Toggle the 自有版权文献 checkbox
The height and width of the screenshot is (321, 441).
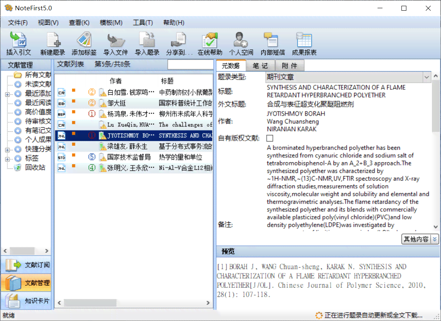coord(270,138)
